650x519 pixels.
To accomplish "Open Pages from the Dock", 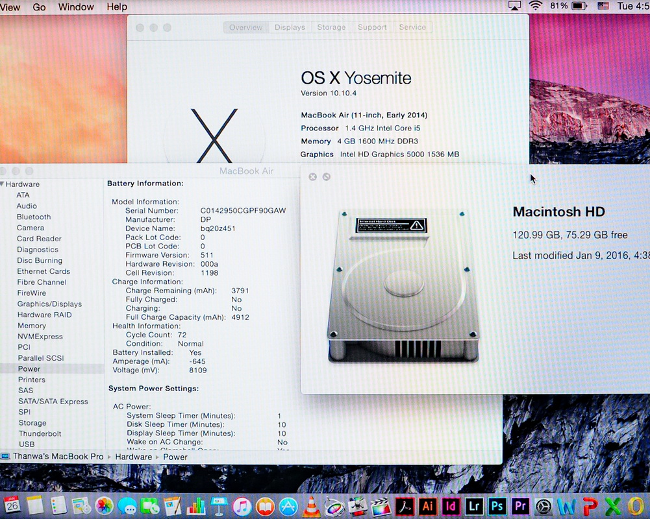I will pyautogui.click(x=173, y=506).
